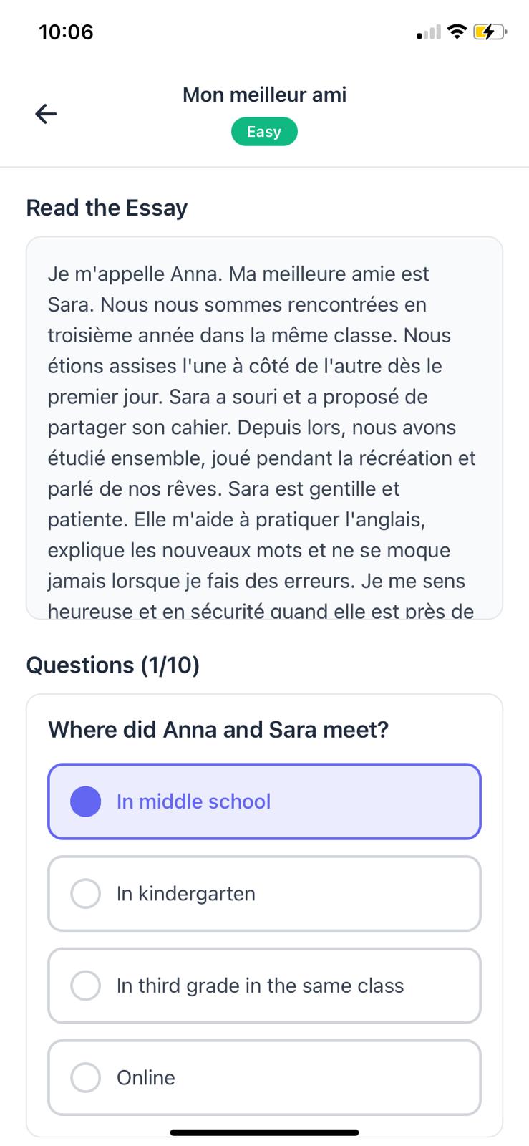Click the 'Read the Essay' heading
This screenshot has height=1146, width=529.
tap(107, 208)
